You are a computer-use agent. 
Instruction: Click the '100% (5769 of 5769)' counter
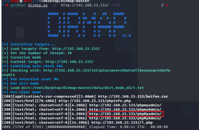pos(23,127)
